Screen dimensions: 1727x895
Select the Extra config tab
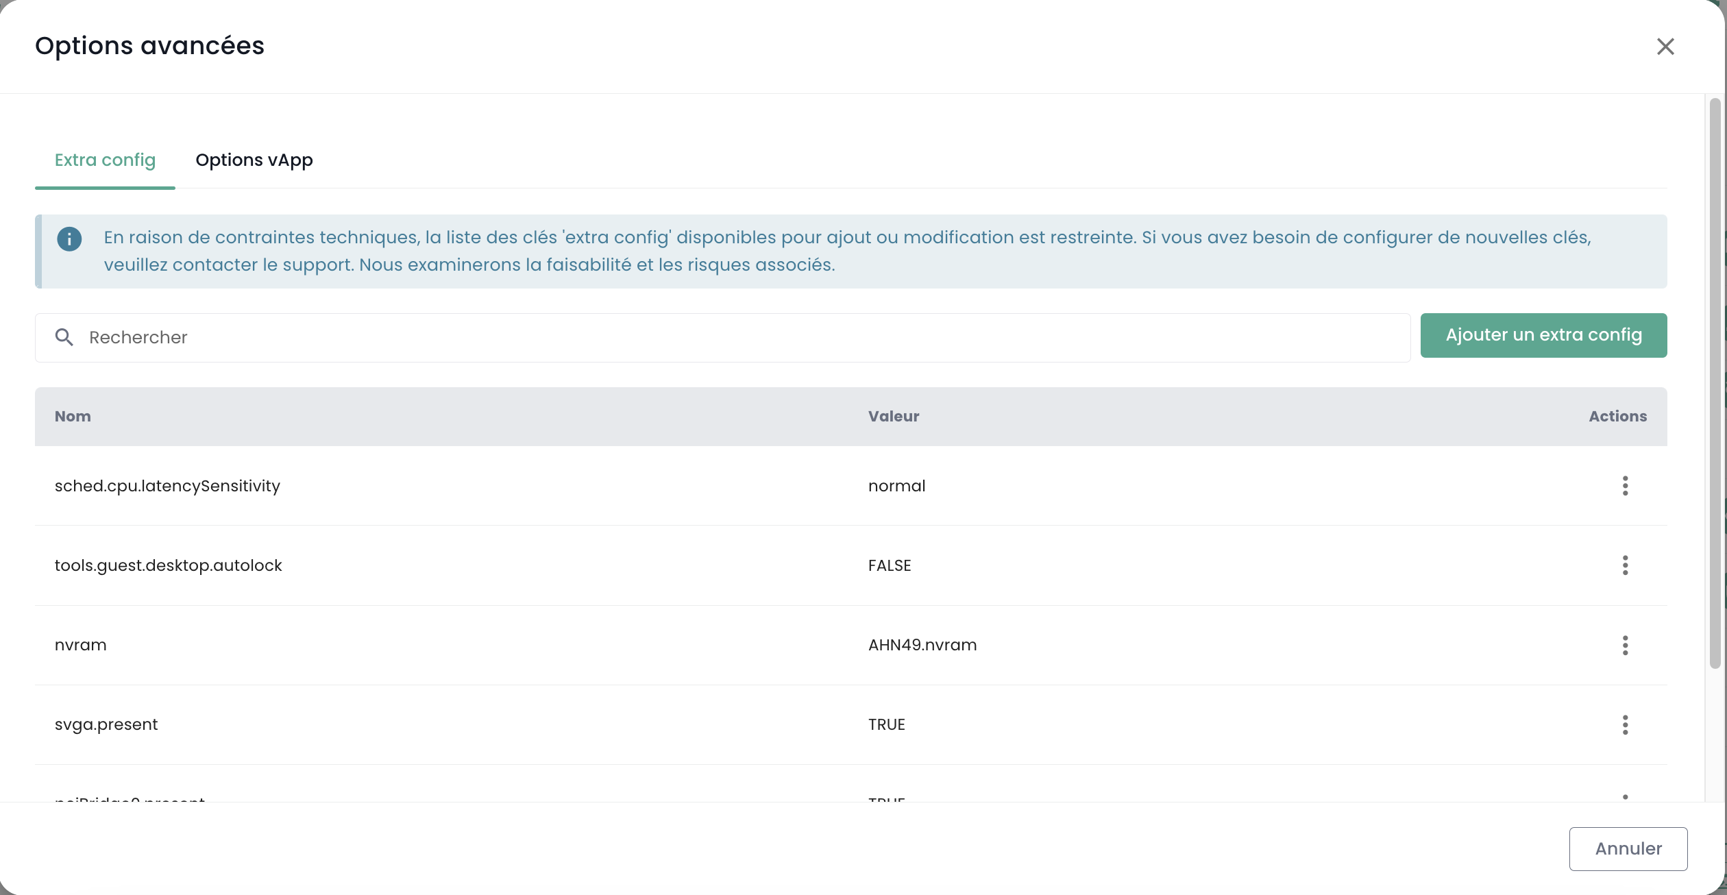pos(105,160)
